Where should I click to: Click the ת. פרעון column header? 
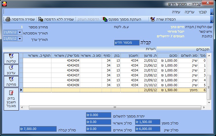click(148, 56)
